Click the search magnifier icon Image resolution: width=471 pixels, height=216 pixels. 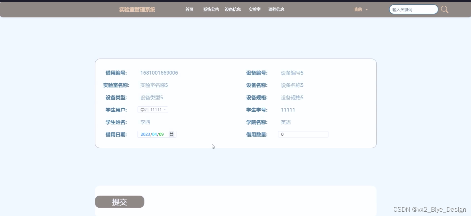[x=445, y=9]
